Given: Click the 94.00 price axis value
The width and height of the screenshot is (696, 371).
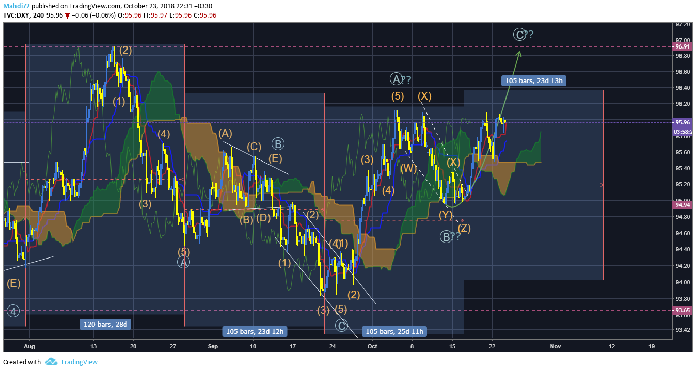Looking at the screenshot, I should point(682,282).
